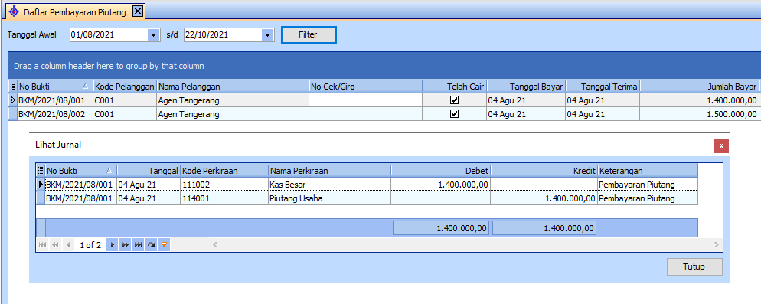Go to next page in journal navigator
Screen dimensions: 761x304
126,245
